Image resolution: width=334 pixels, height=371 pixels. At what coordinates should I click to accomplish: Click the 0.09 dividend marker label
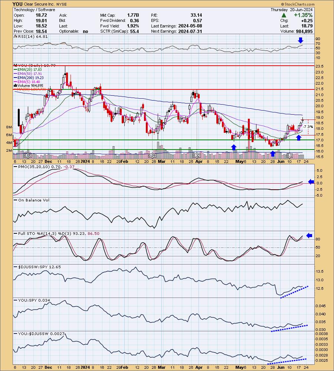coord(152,156)
